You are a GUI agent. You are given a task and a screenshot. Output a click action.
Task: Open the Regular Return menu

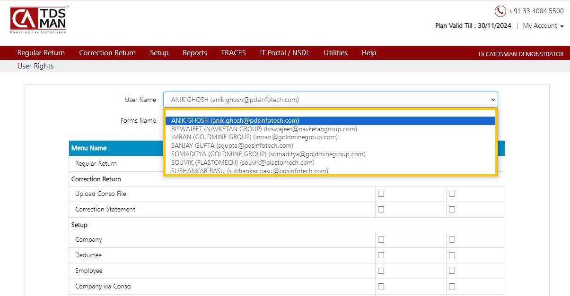click(41, 53)
